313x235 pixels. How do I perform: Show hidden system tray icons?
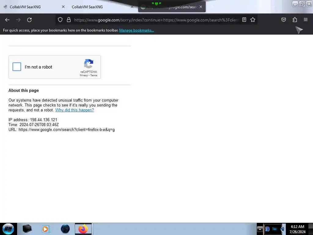(260, 229)
